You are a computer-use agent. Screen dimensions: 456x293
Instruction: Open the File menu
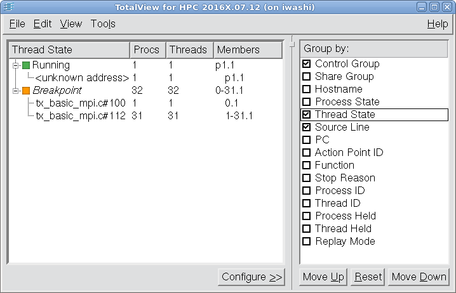(17, 24)
